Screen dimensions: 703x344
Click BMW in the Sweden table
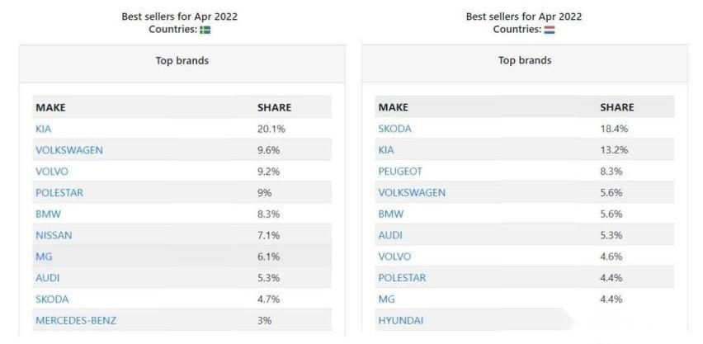(x=48, y=214)
